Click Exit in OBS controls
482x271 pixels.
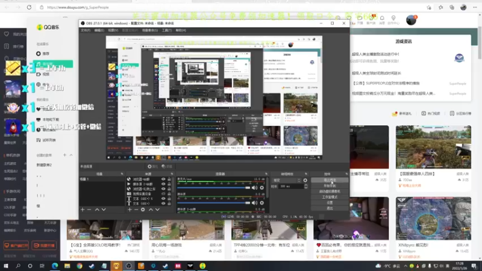click(x=330, y=208)
